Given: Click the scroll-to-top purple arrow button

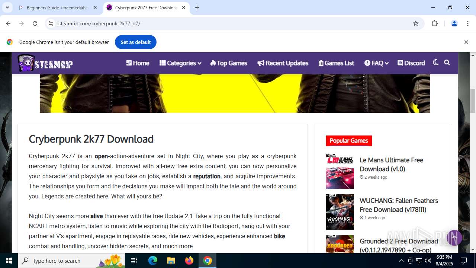Looking at the screenshot, I should (454, 237).
